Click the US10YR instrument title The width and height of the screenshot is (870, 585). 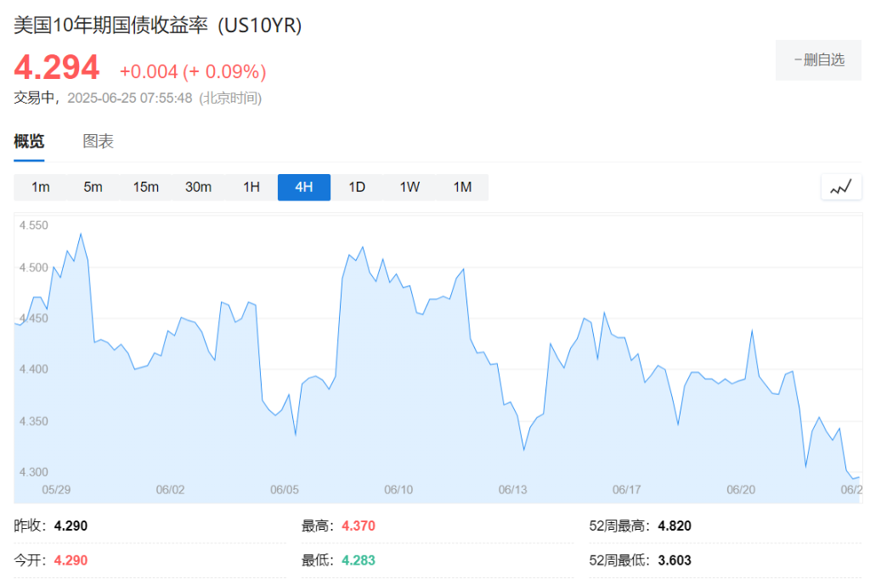(157, 26)
